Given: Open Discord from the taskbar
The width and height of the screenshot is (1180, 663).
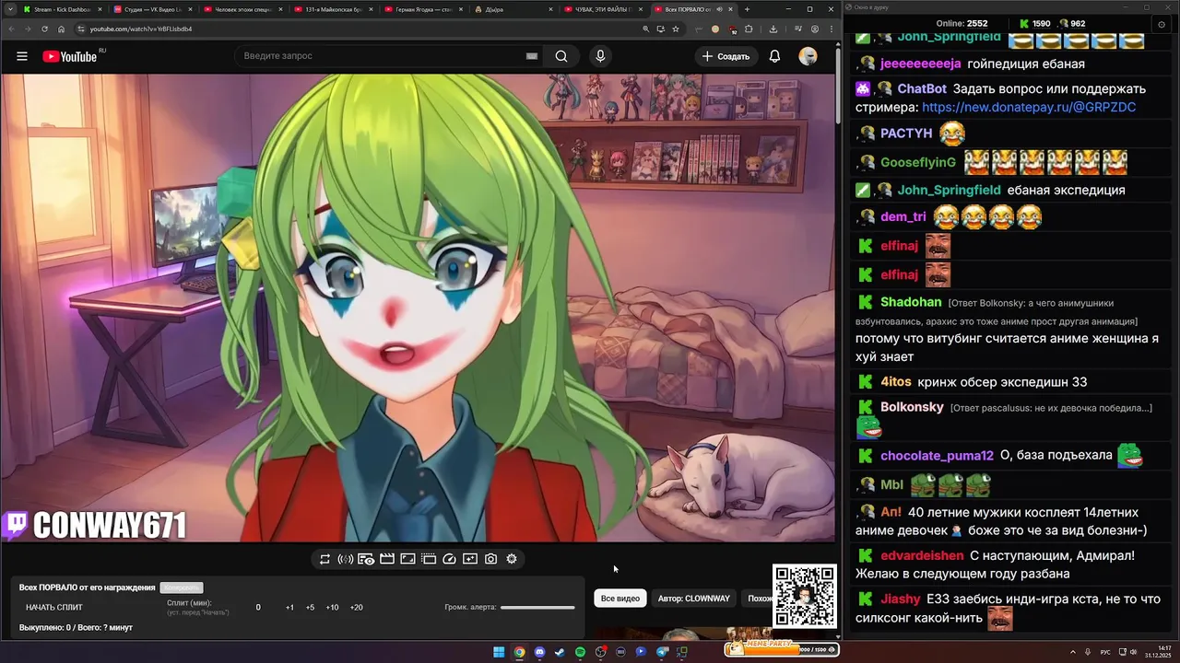Looking at the screenshot, I should [539, 652].
